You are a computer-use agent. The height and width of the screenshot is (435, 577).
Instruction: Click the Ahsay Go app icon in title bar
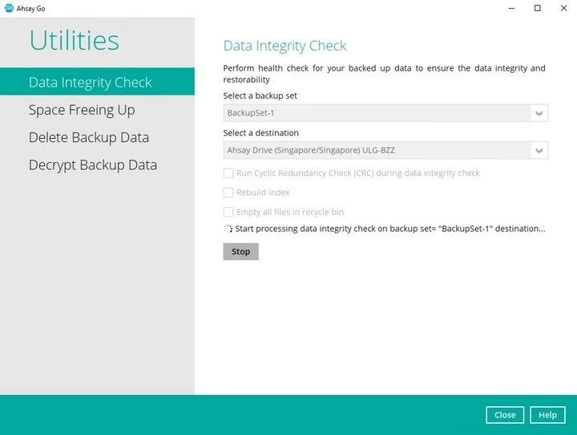point(9,8)
